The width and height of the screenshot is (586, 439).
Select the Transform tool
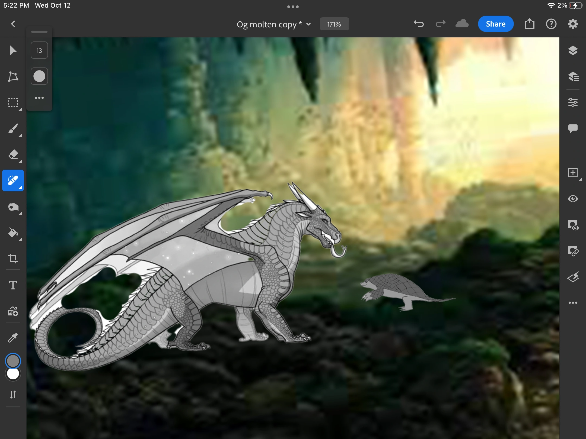click(13, 77)
